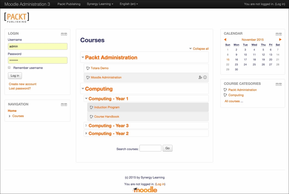Hide the Calendar block
Screen dimensions: 289x194
tap(277, 34)
